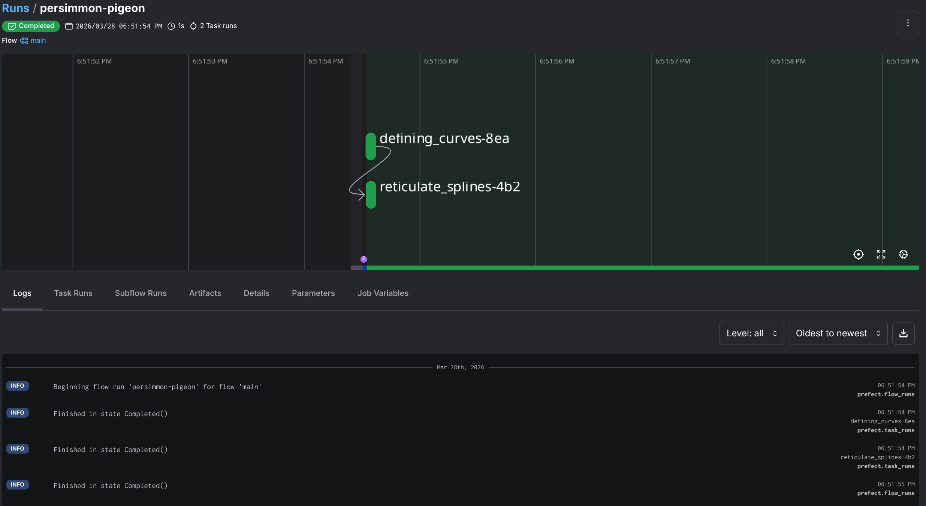Click the purple event marker dot
Viewport: 926px width, 506px height.
click(x=364, y=259)
